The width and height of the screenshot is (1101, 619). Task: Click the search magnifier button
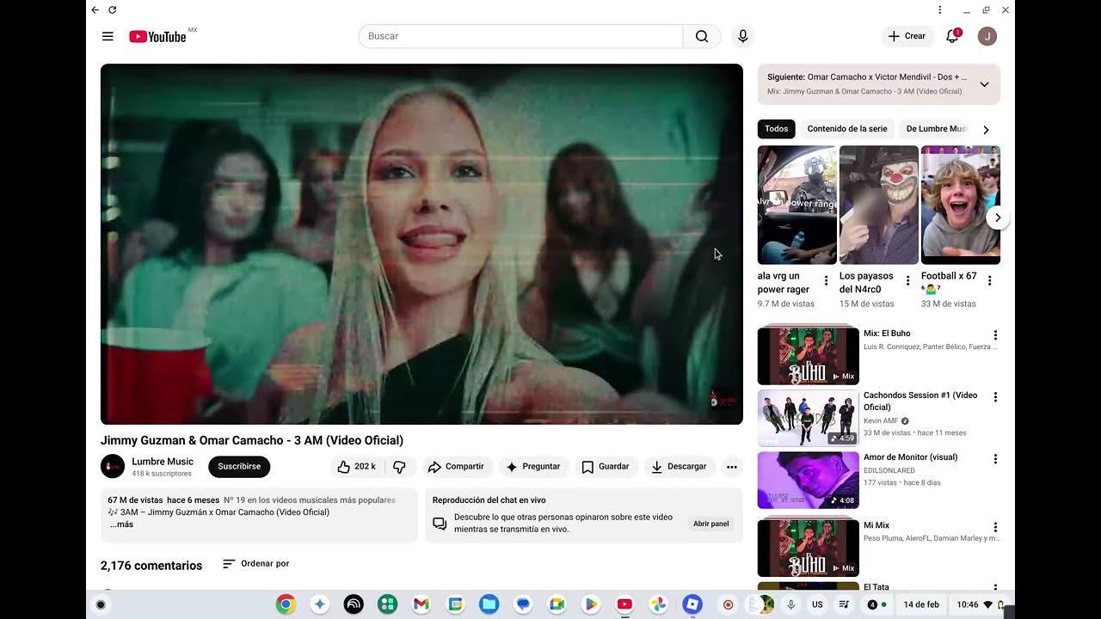pyautogui.click(x=702, y=36)
